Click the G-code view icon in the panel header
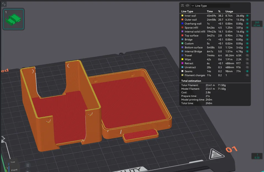This screenshot has width=264, height=172. pyautogui.click(x=187, y=6)
